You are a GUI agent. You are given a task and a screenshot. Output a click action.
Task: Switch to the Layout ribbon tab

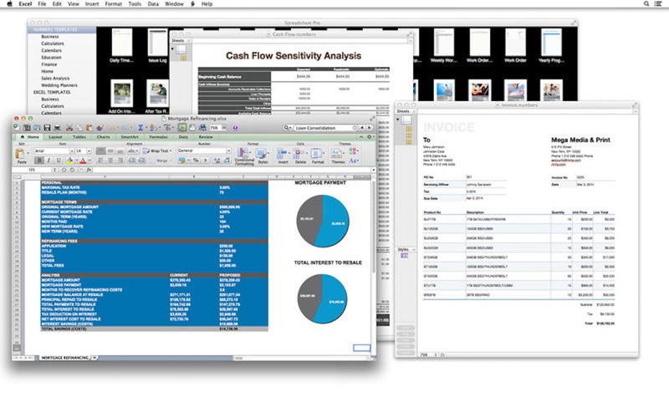pyautogui.click(x=55, y=137)
